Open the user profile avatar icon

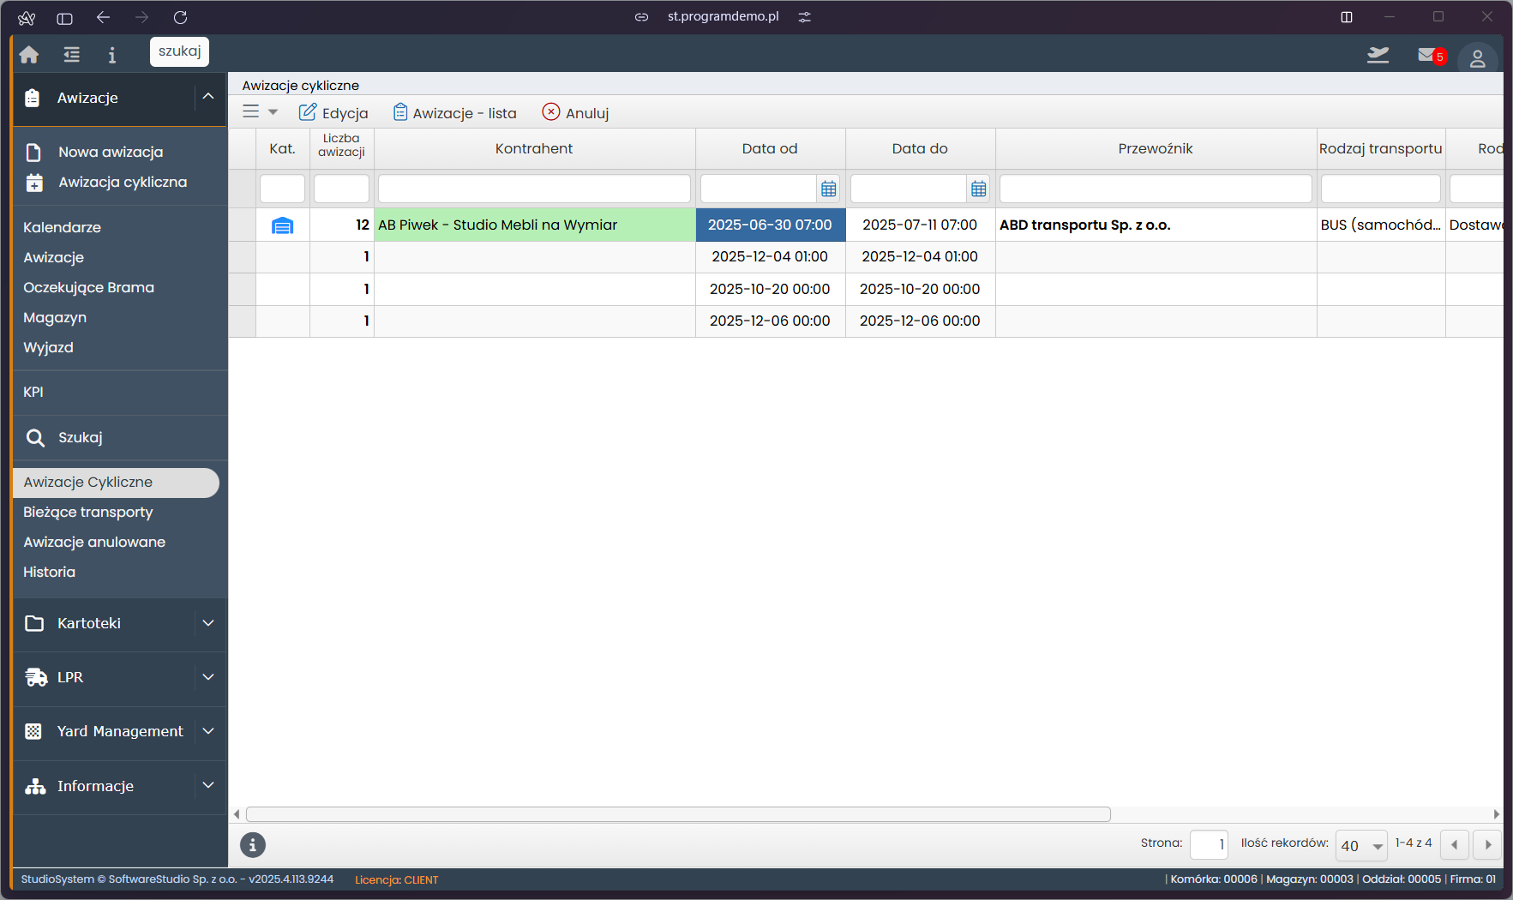1477,58
